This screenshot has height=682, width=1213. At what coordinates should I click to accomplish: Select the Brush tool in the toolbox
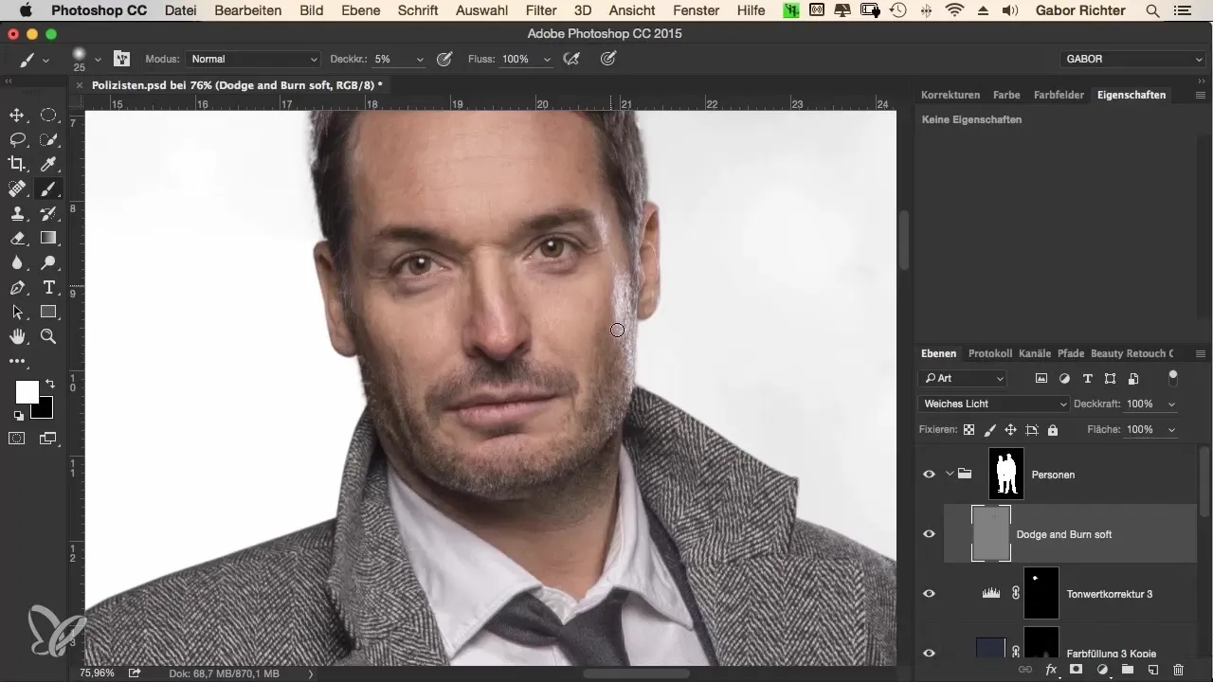coord(48,188)
